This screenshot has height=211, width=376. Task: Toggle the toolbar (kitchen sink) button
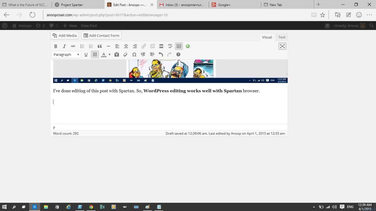pyautogui.click(x=179, y=46)
